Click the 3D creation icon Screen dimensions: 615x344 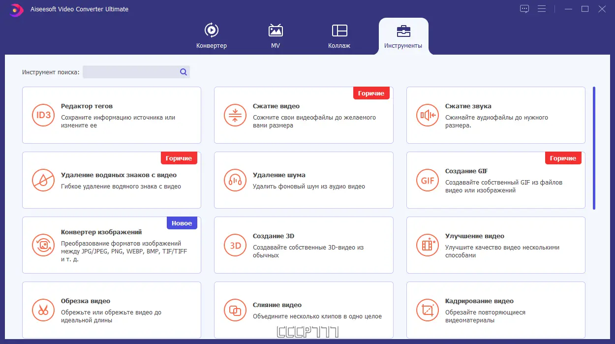click(235, 245)
